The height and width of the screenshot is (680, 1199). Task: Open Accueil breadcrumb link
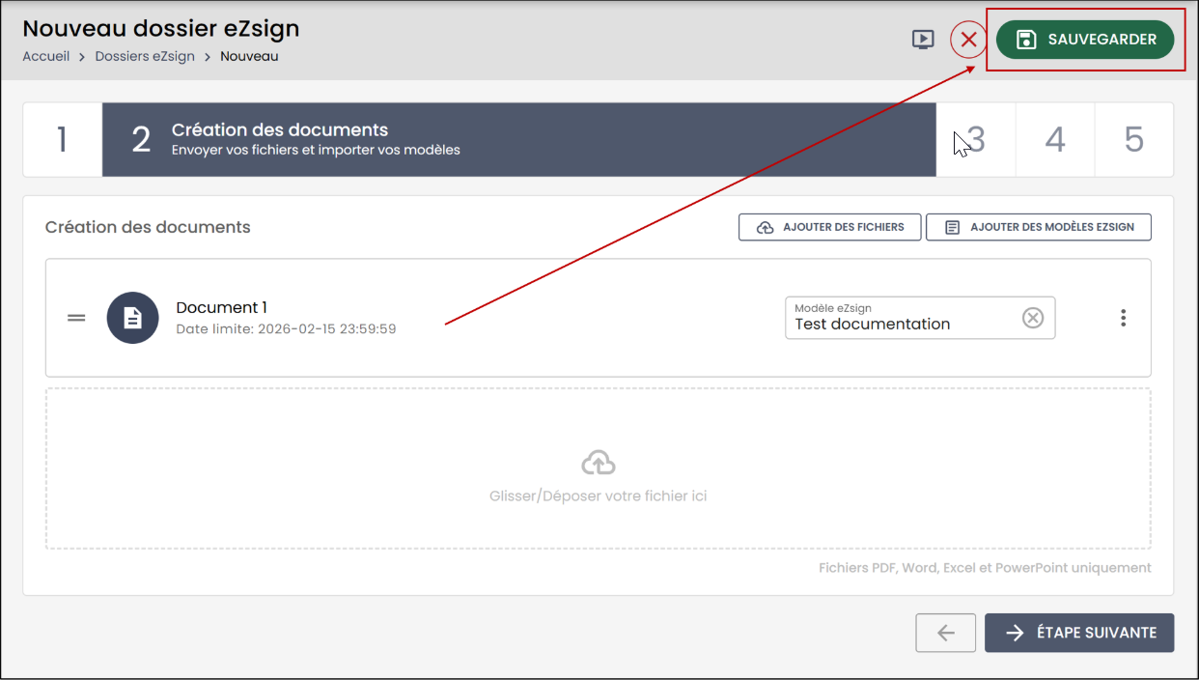[46, 56]
